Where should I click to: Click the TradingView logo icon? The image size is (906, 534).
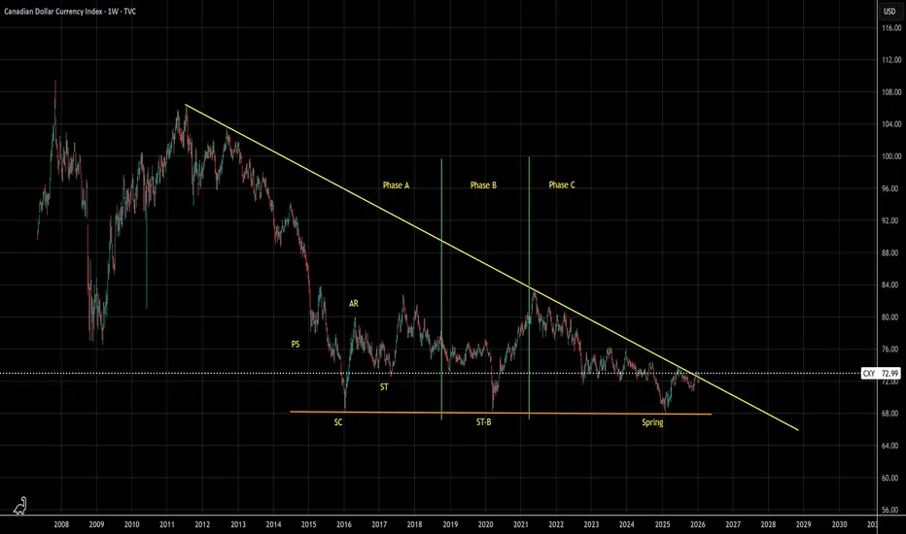click(20, 506)
